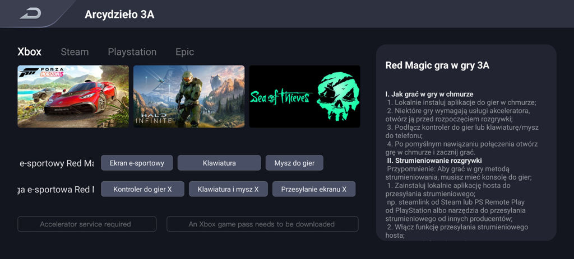This screenshot has width=574, height=259.
Task: Select Kontroler do gier X
Action: click(x=142, y=189)
